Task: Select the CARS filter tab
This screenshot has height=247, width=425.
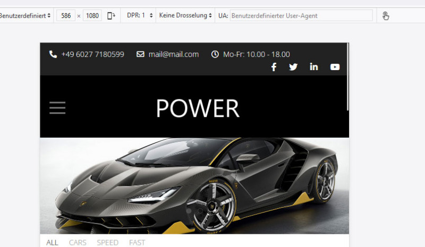Action: 78,242
